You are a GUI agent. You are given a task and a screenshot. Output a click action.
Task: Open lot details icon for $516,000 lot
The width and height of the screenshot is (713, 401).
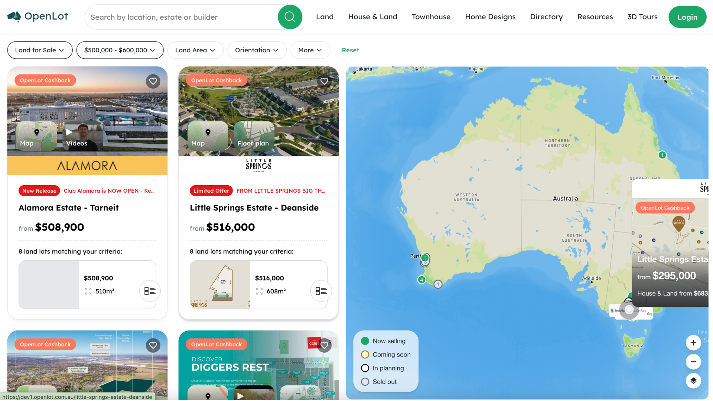(321, 291)
